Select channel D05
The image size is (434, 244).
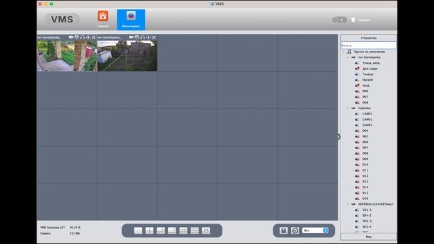coord(365,136)
